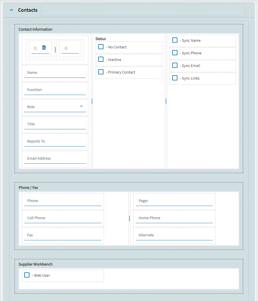The height and width of the screenshot is (301, 258).
Task: Check the Web User checkbox
Action: tap(27, 275)
